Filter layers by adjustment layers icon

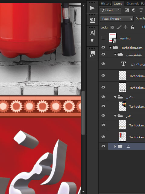click(134, 10)
